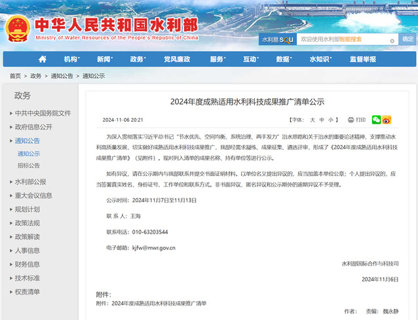Expand 政府信息公开 in the sidebar

pos(33,127)
